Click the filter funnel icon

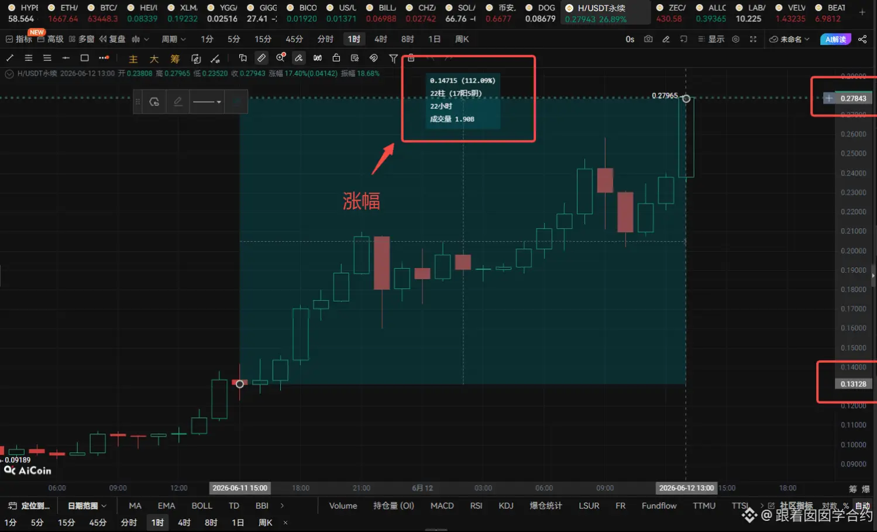point(393,58)
